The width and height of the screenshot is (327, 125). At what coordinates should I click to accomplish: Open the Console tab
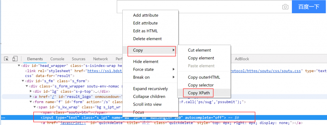point(57,59)
